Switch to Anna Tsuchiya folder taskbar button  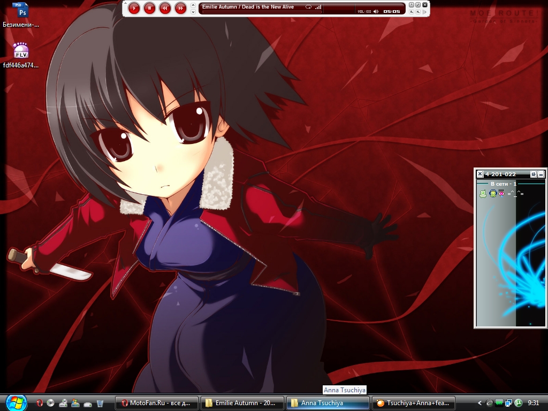pyautogui.click(x=328, y=403)
